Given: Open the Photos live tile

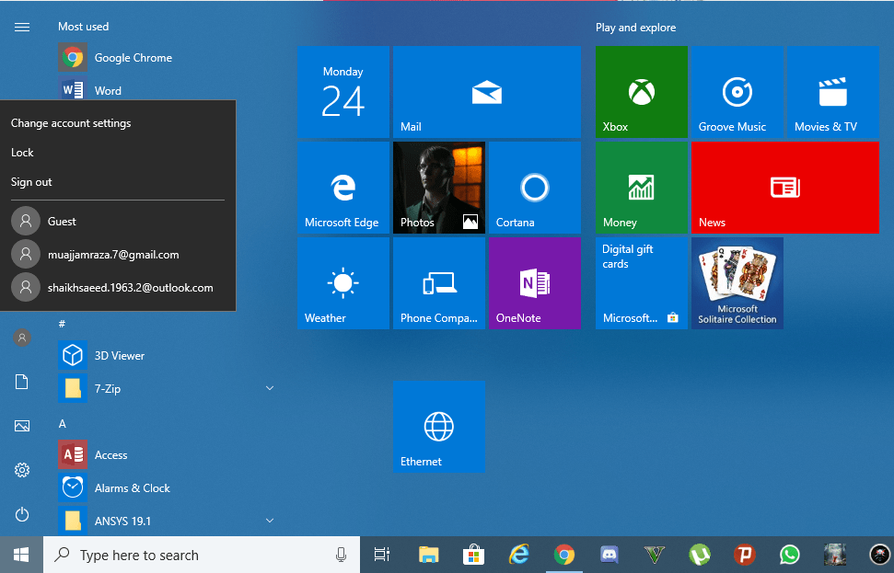Looking at the screenshot, I should pyautogui.click(x=438, y=188).
